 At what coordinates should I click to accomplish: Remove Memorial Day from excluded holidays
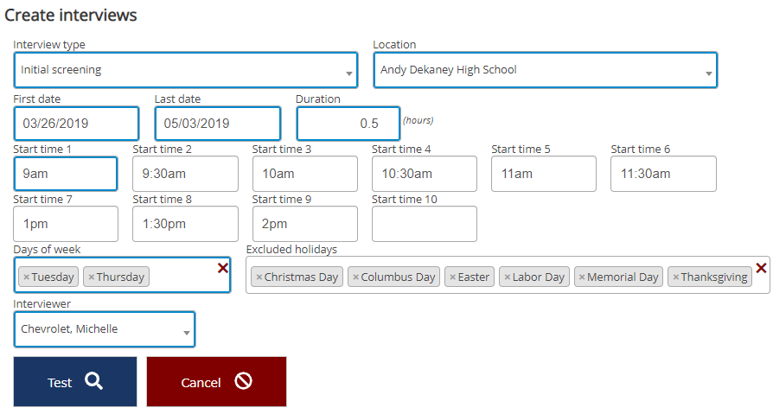(582, 277)
